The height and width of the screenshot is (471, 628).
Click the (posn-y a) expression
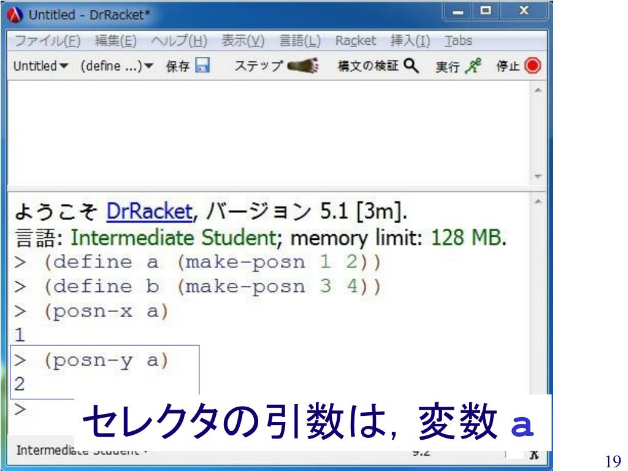click(105, 361)
